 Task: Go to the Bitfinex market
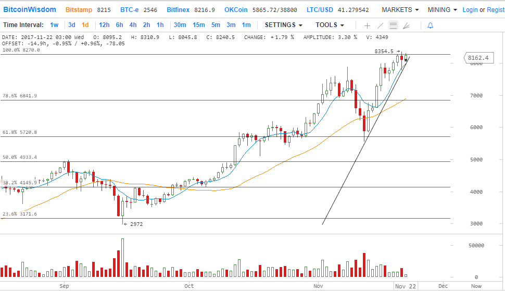click(x=179, y=10)
